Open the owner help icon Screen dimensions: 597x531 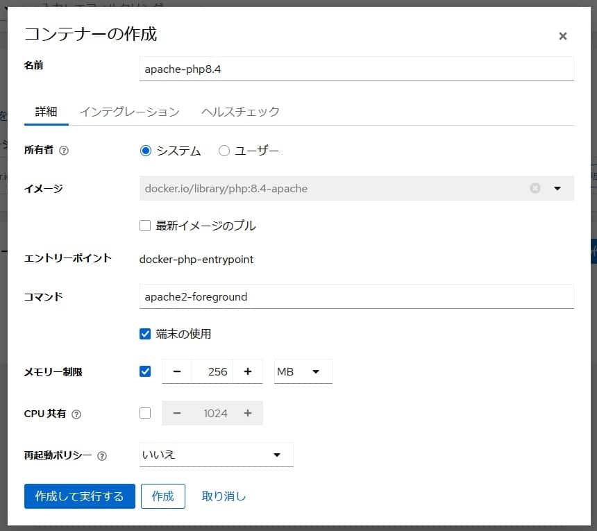point(64,151)
